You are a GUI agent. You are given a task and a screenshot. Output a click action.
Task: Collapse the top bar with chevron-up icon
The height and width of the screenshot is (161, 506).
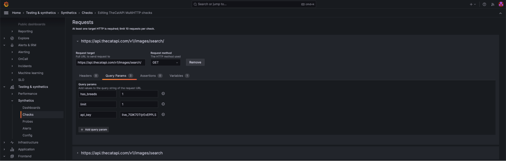tap(500, 13)
